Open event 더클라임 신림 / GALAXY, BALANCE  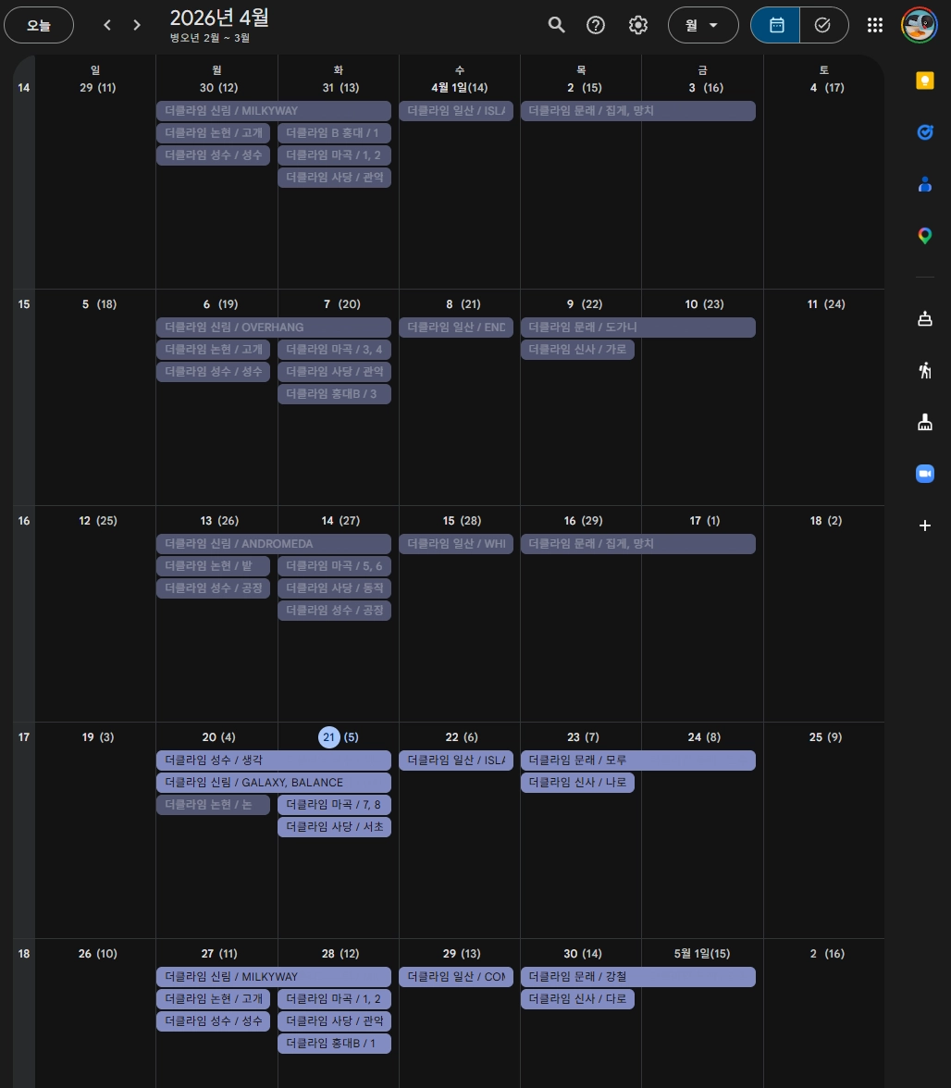[x=274, y=783]
